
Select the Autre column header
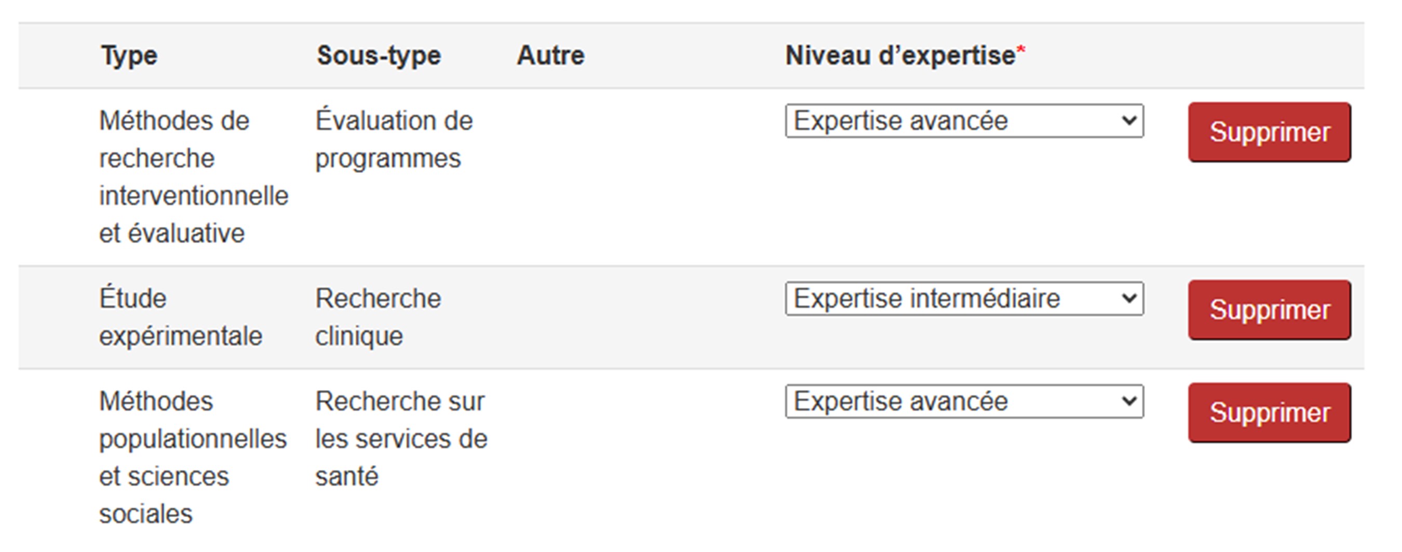pyautogui.click(x=550, y=56)
